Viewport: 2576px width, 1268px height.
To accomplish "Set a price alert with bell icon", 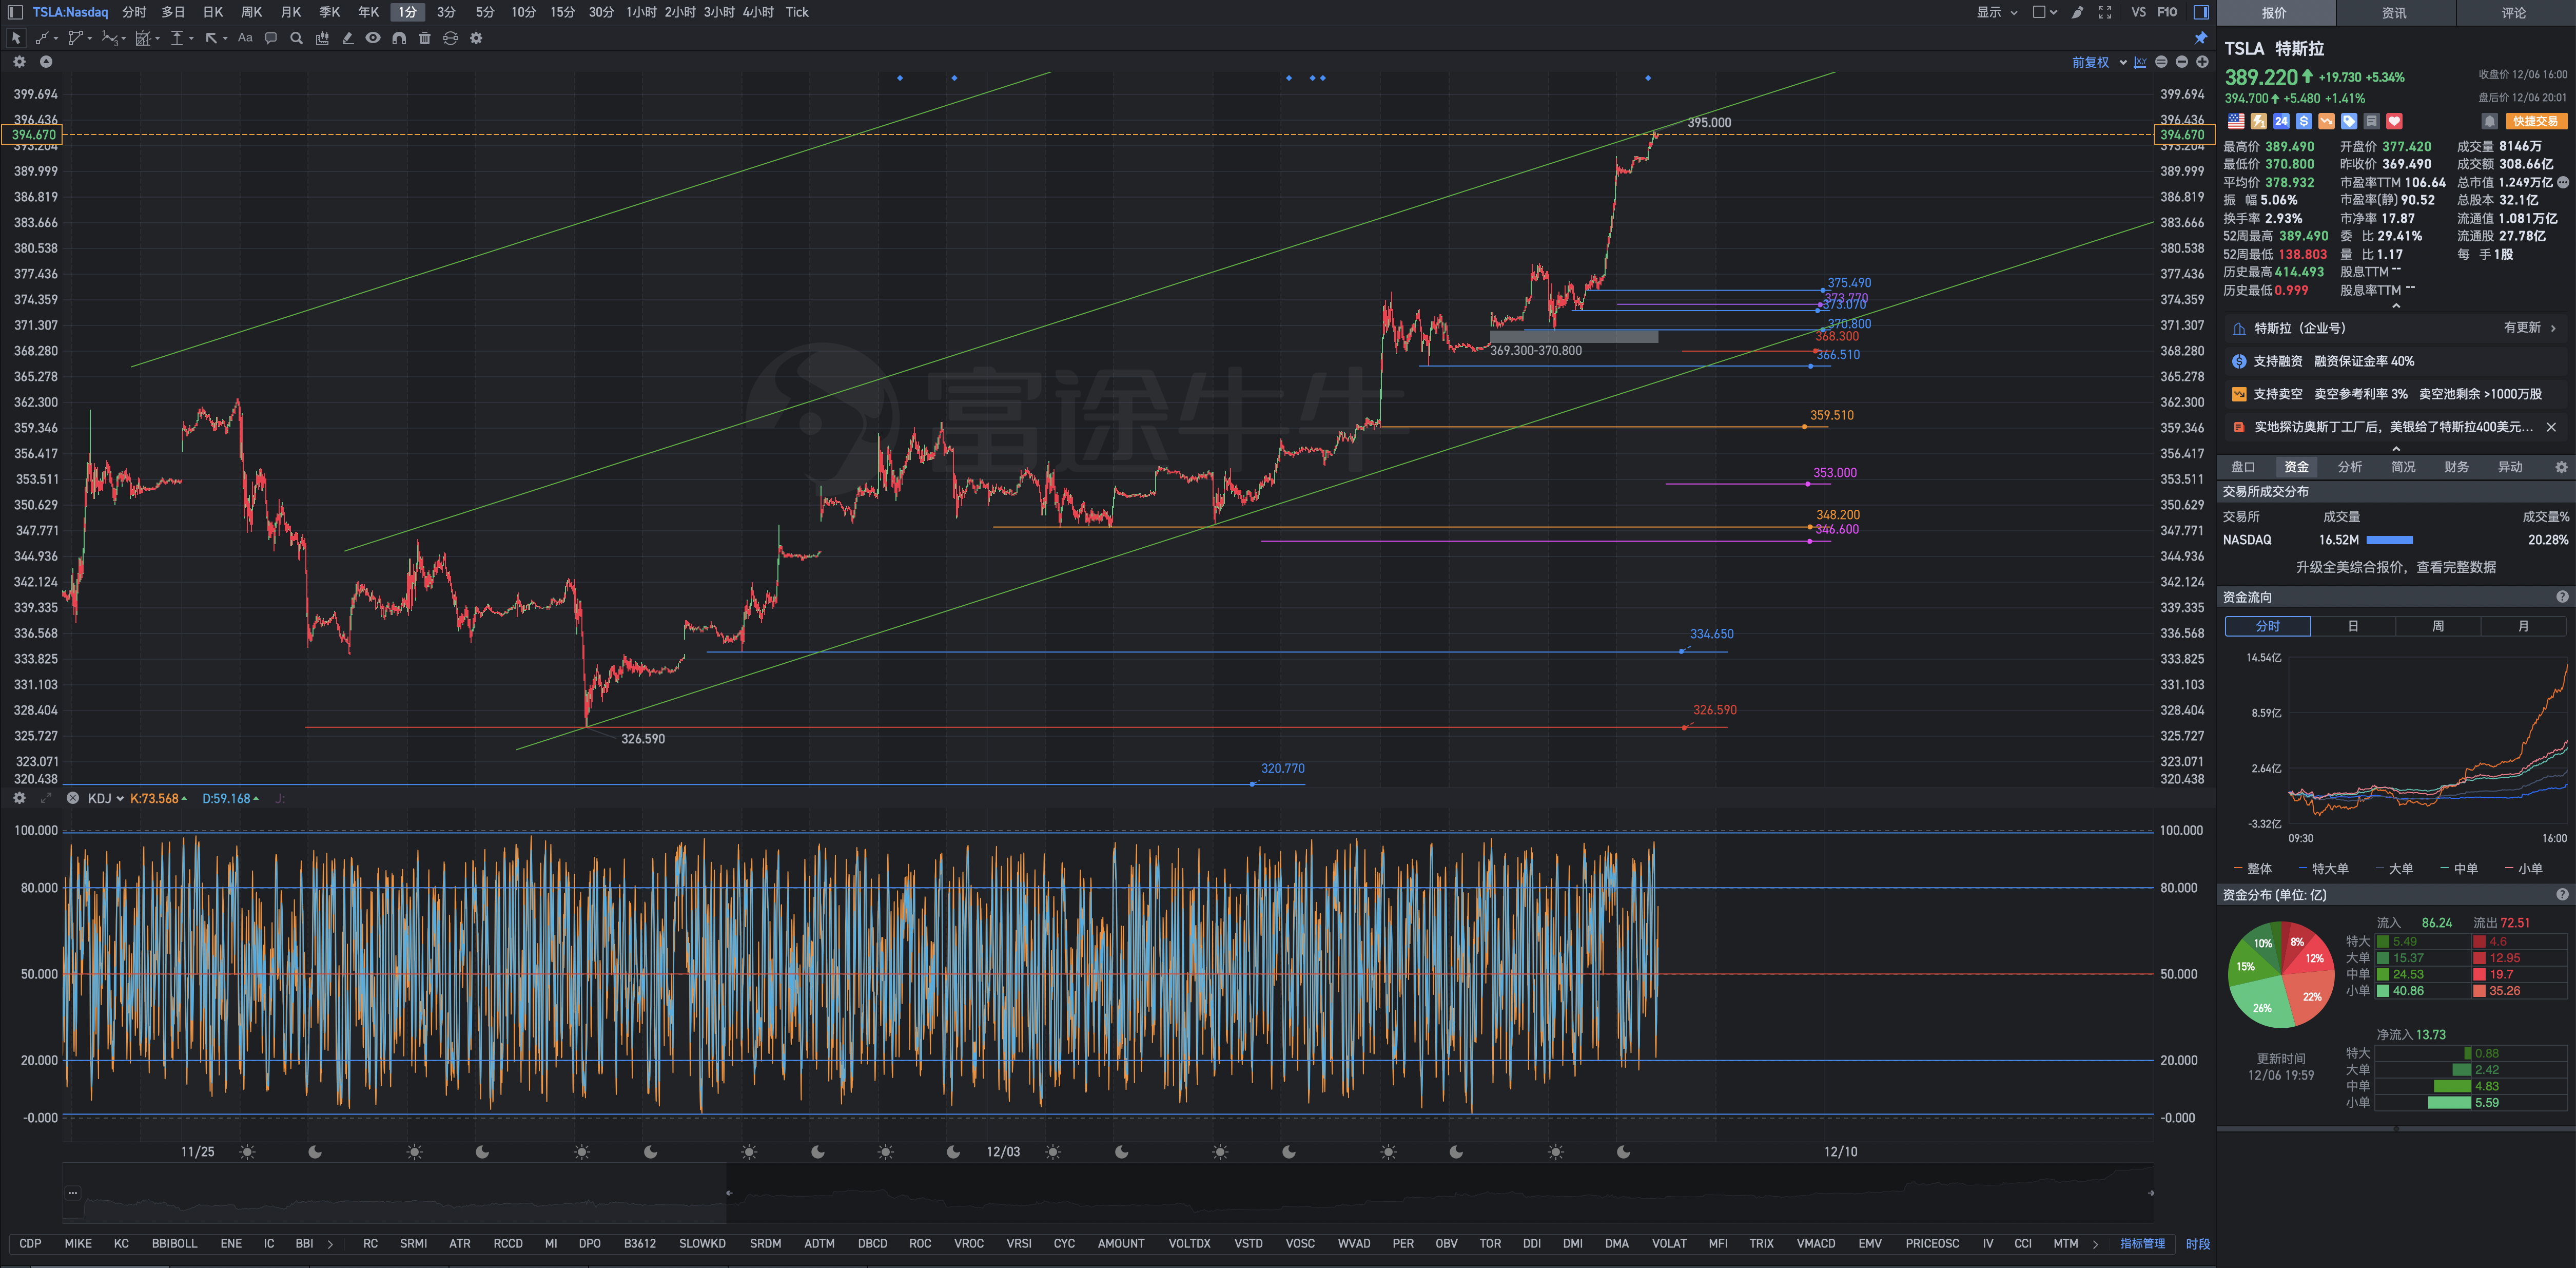I will (x=2490, y=121).
